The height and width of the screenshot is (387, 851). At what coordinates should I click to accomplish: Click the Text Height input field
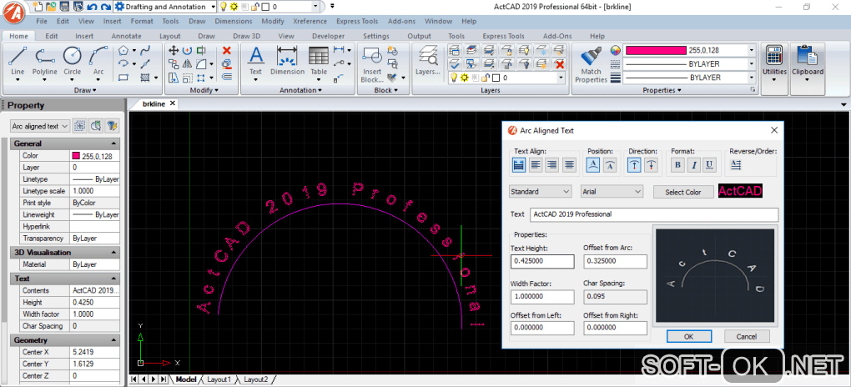pos(542,261)
